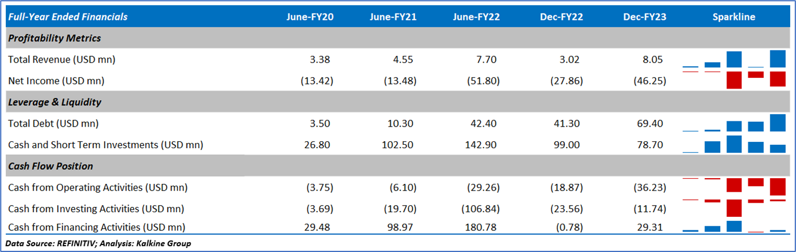Screen dimensions: 796x252
Task: Click the Full-Year Ended Financials header
Action: click(x=68, y=17)
